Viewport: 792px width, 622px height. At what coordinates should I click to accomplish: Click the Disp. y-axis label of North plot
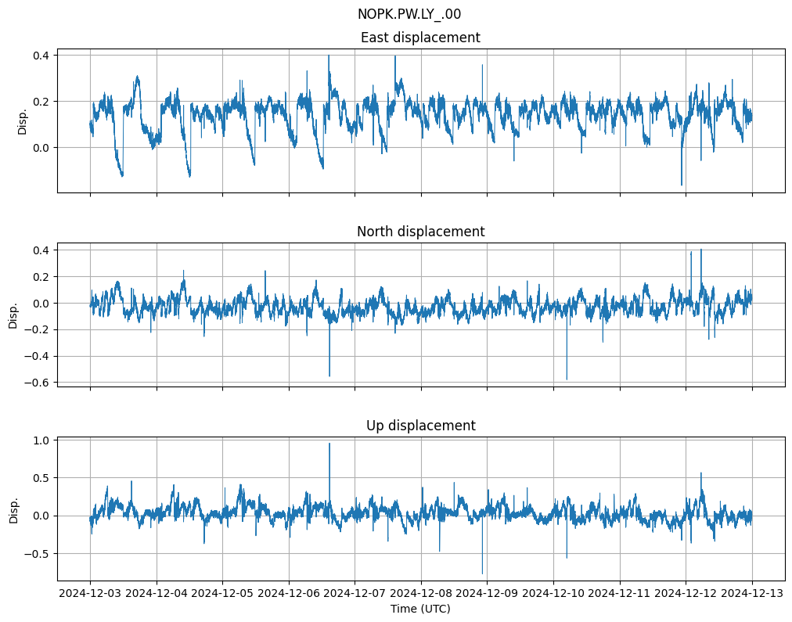[x=13, y=315]
